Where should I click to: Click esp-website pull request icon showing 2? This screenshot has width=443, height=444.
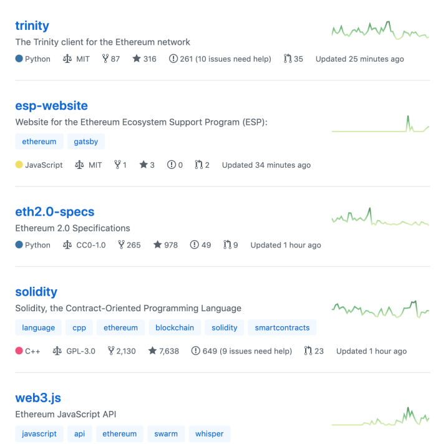click(x=199, y=165)
